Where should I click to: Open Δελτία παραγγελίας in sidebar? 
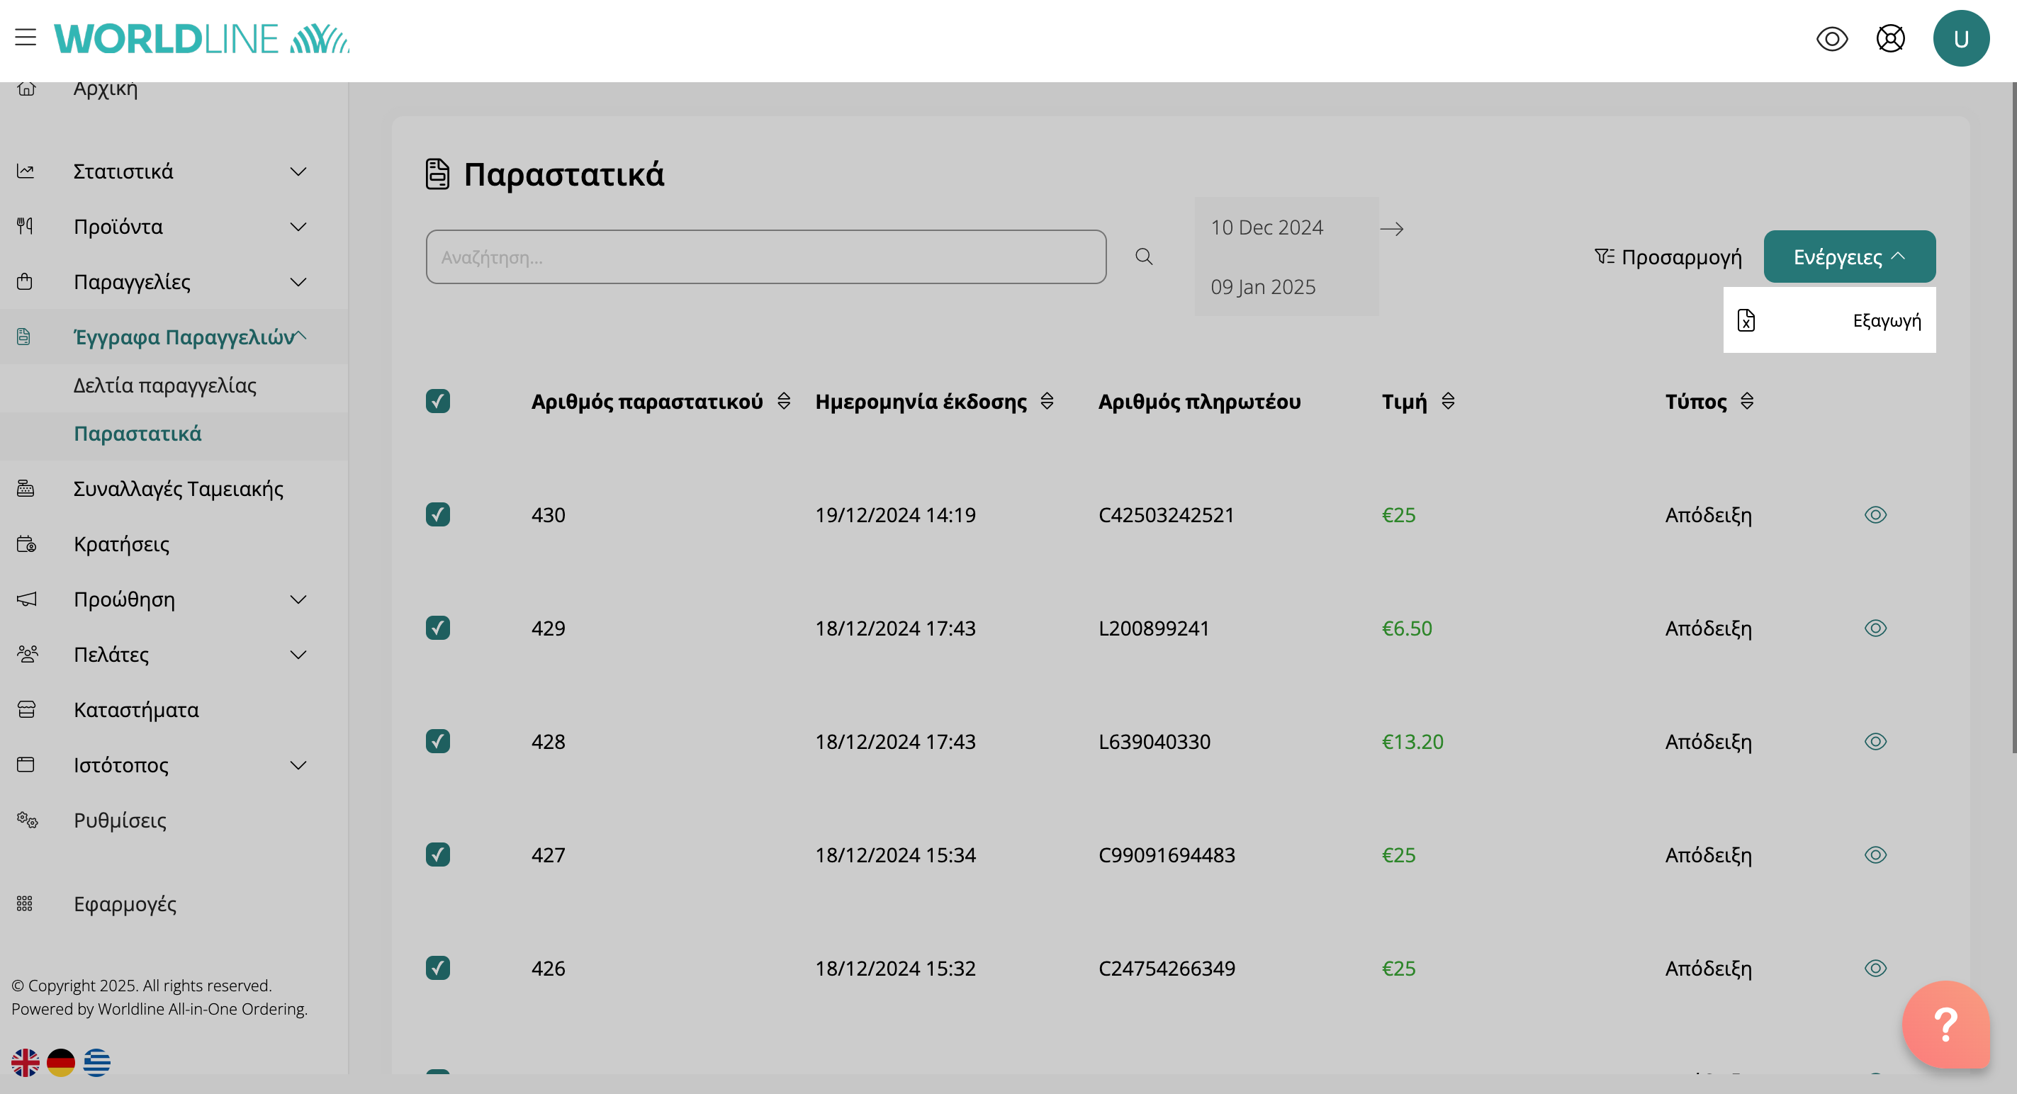(x=164, y=385)
